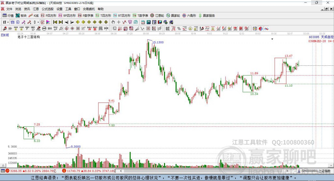
Task: Click stock code 603085 天成自控 label
Action: coord(321,37)
